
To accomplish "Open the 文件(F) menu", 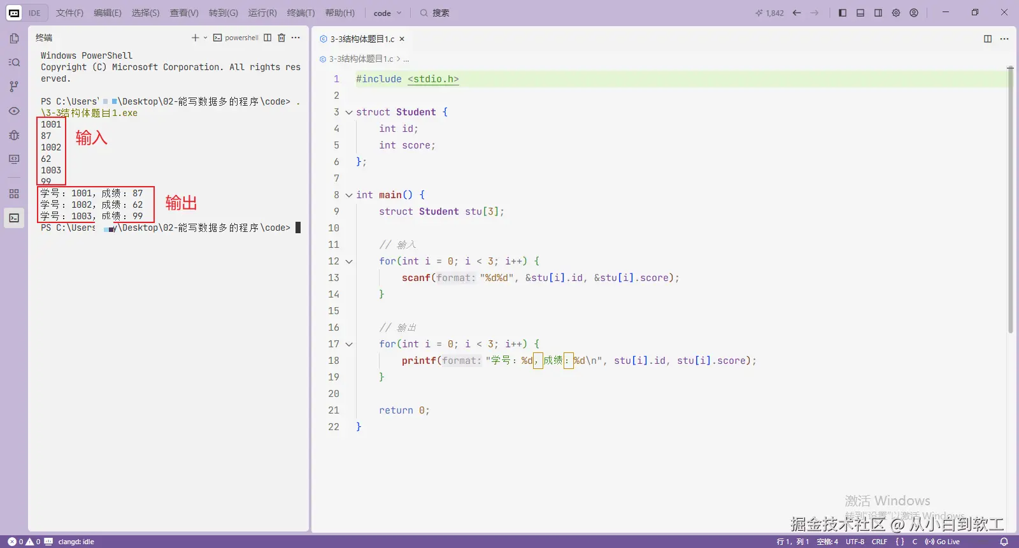I will 69,13.
